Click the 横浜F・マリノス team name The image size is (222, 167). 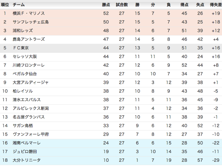[28, 13]
